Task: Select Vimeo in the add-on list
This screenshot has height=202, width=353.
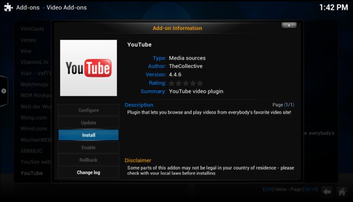Action: click(x=29, y=40)
